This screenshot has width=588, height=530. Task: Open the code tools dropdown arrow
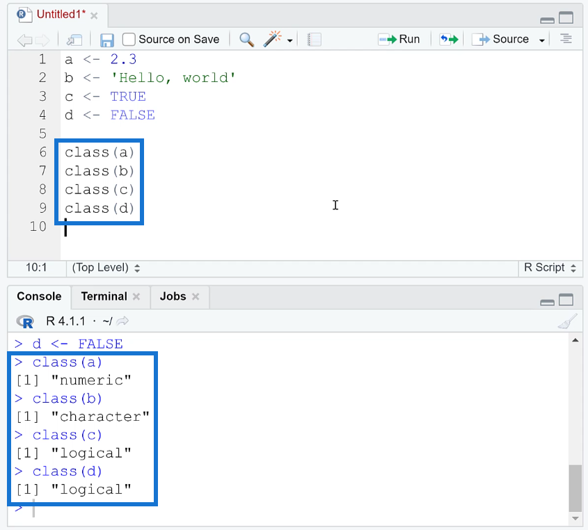[289, 40]
